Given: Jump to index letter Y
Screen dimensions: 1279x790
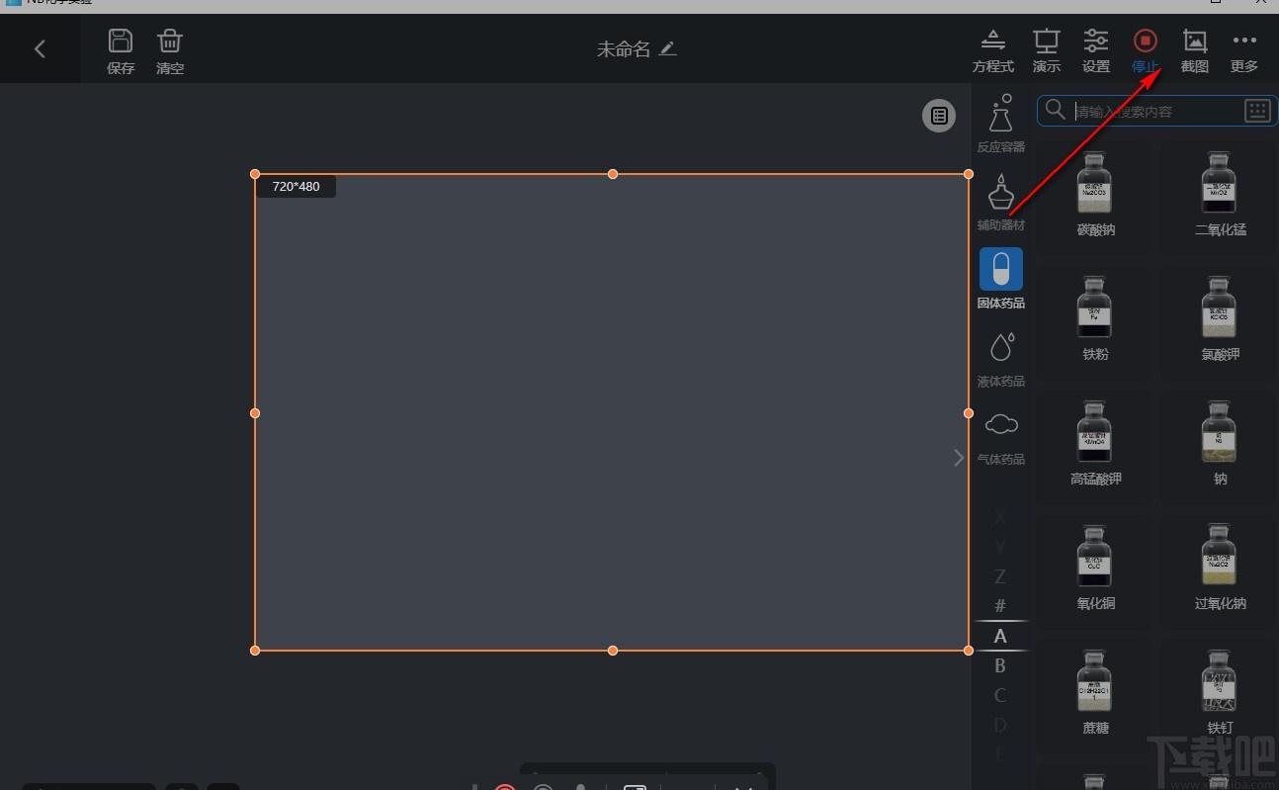Looking at the screenshot, I should (x=1000, y=547).
